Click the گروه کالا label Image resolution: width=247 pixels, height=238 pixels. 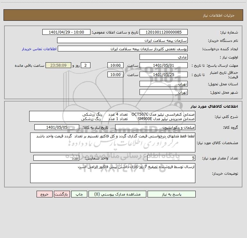[x=230, y=127]
